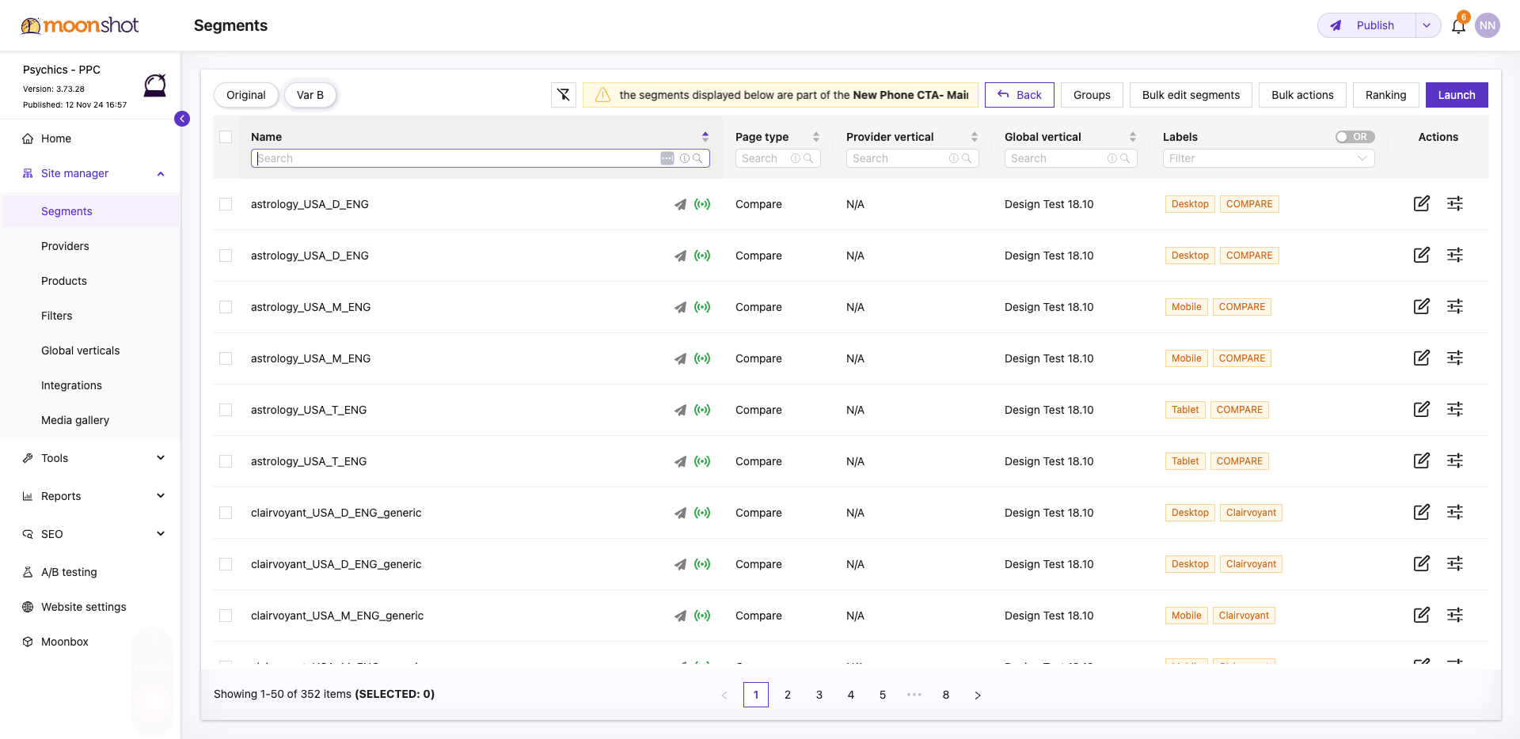The image size is (1520, 739).
Task: Click the Bulk edit segments button
Action: point(1191,95)
